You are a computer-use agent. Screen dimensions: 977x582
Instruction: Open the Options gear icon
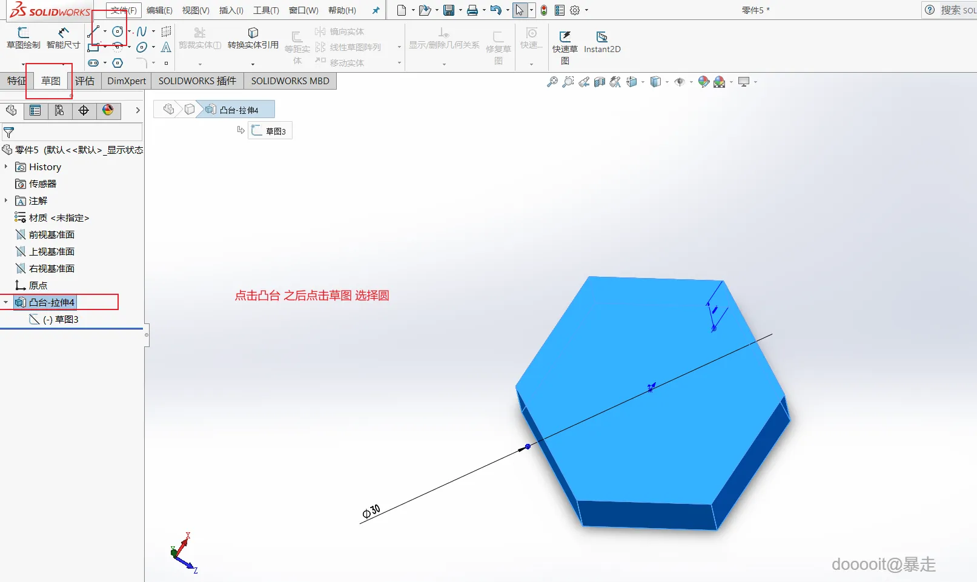click(x=575, y=10)
